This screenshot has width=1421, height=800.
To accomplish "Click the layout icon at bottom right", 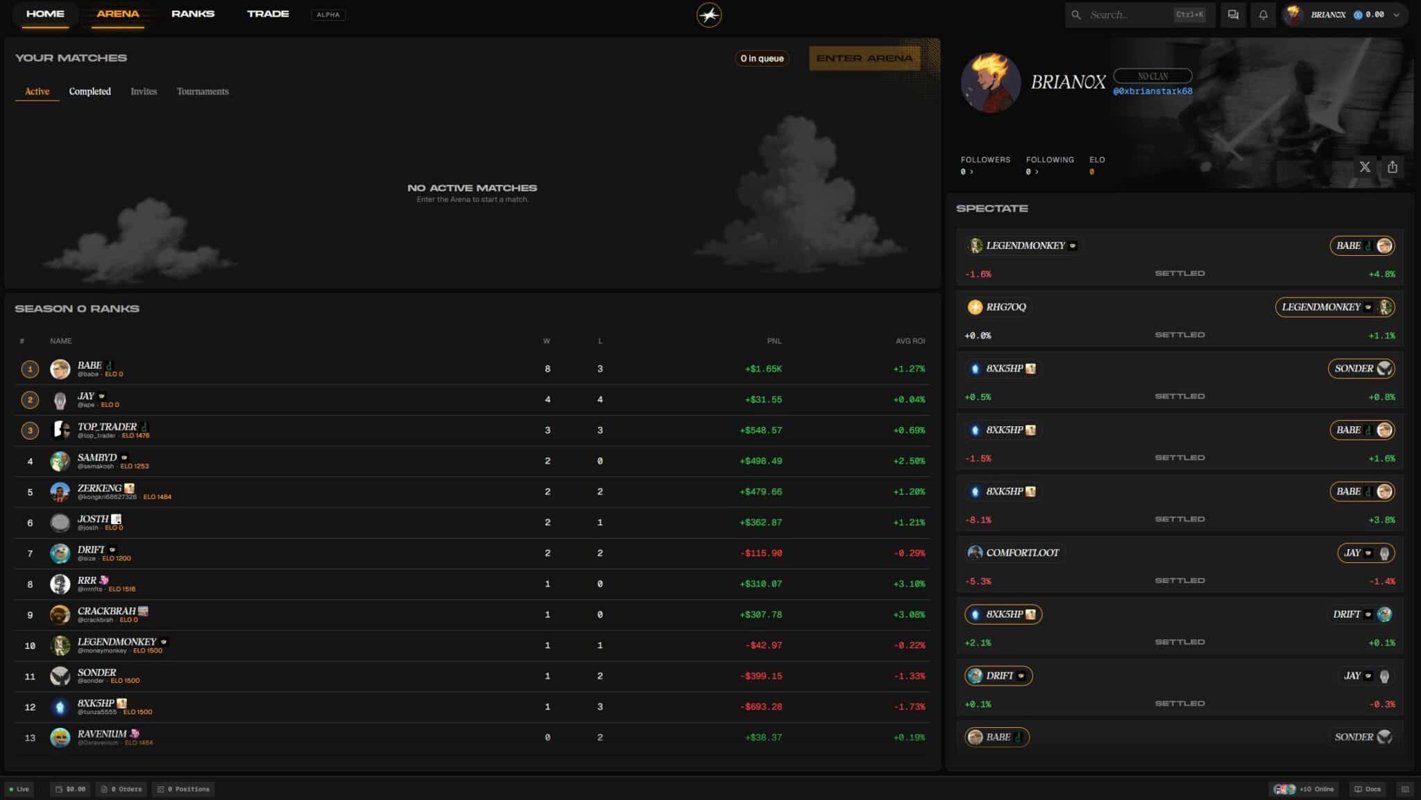I will (x=1405, y=789).
